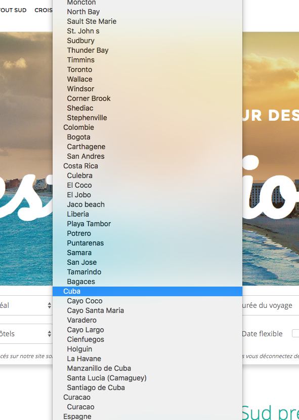Select La Havane from the list

click(147, 359)
